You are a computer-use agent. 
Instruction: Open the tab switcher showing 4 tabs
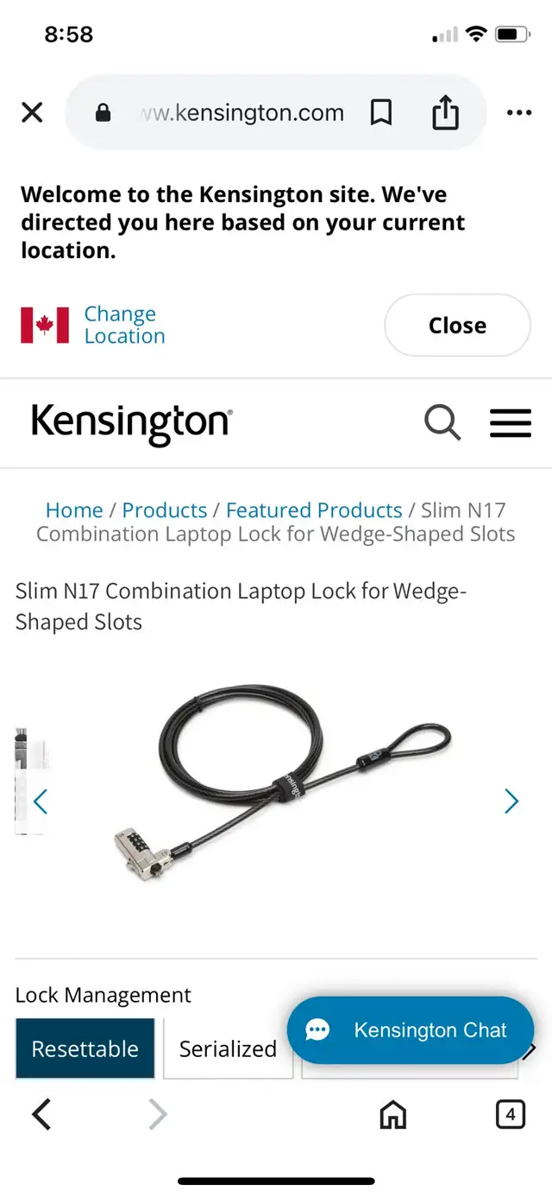(511, 1115)
